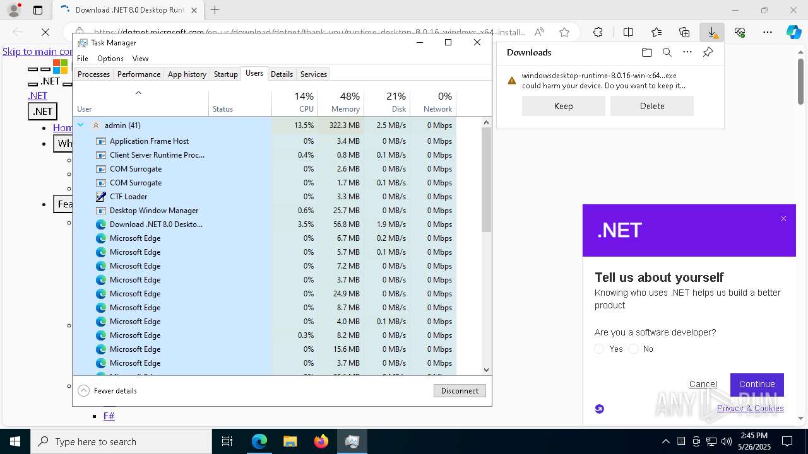
Task: Sort by Memory column header
Action: click(341, 102)
